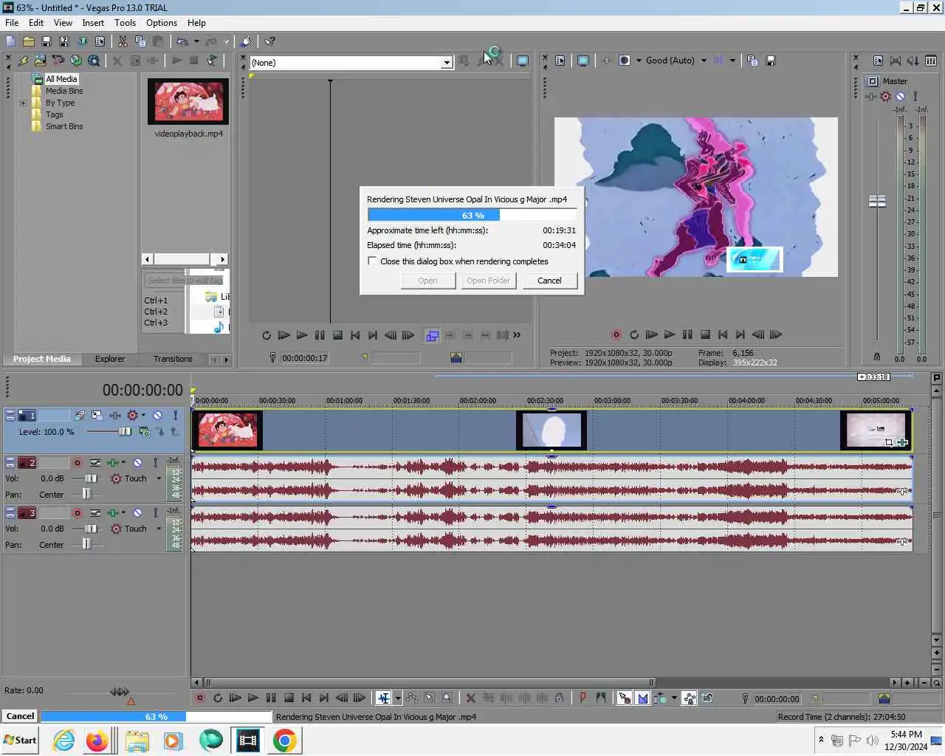Click the Firefox icon on the taskbar
The image size is (945, 756).
(97, 740)
